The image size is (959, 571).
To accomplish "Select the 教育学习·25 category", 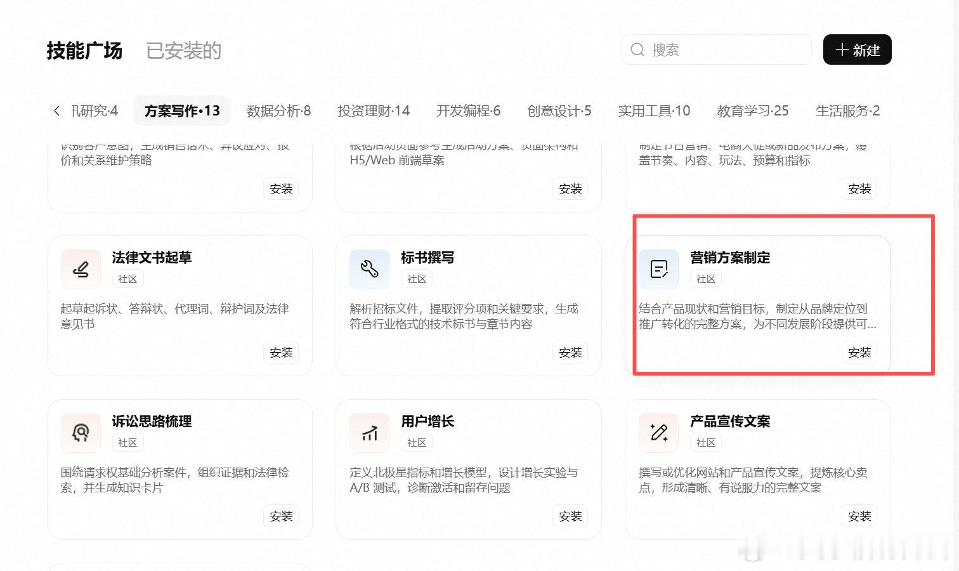I will click(753, 111).
